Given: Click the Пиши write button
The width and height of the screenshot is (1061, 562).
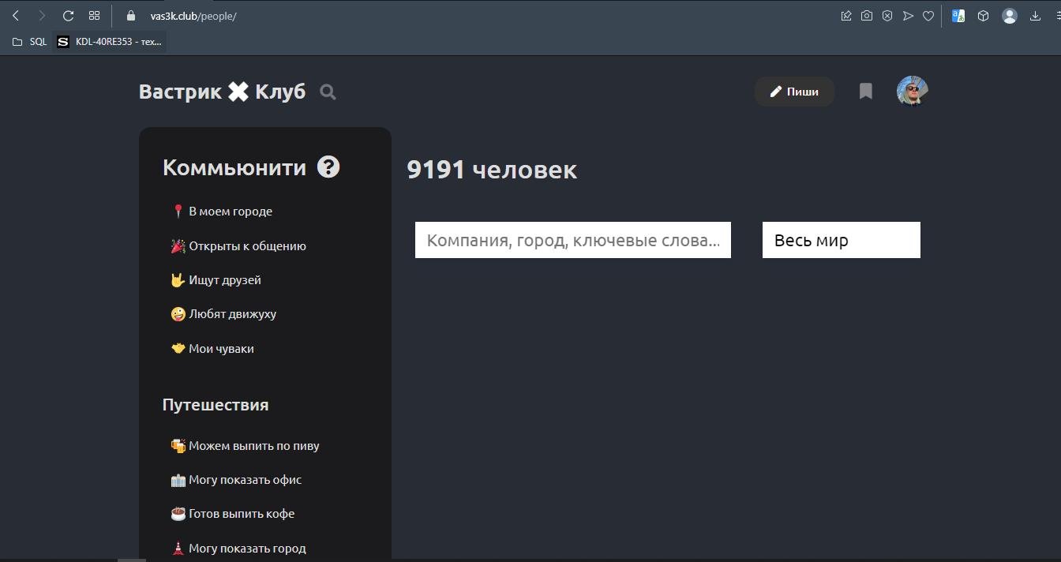Looking at the screenshot, I should click(794, 92).
